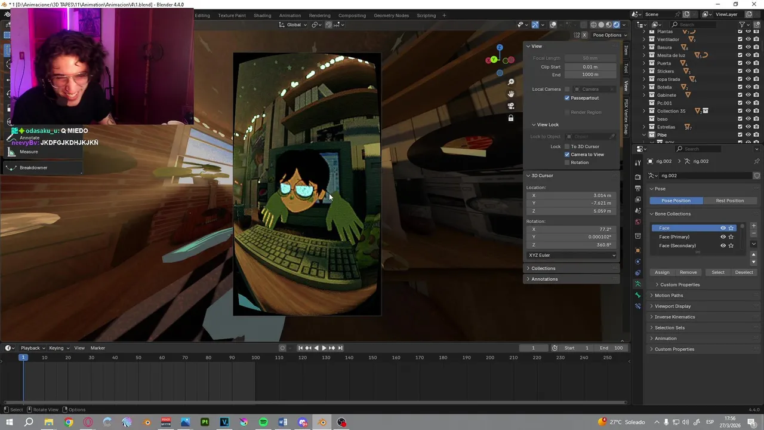
Task: Toggle camera view gizmo icon
Action: pos(511,106)
